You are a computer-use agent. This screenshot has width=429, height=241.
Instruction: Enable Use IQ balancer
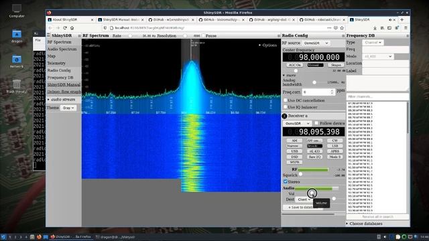point(285,107)
